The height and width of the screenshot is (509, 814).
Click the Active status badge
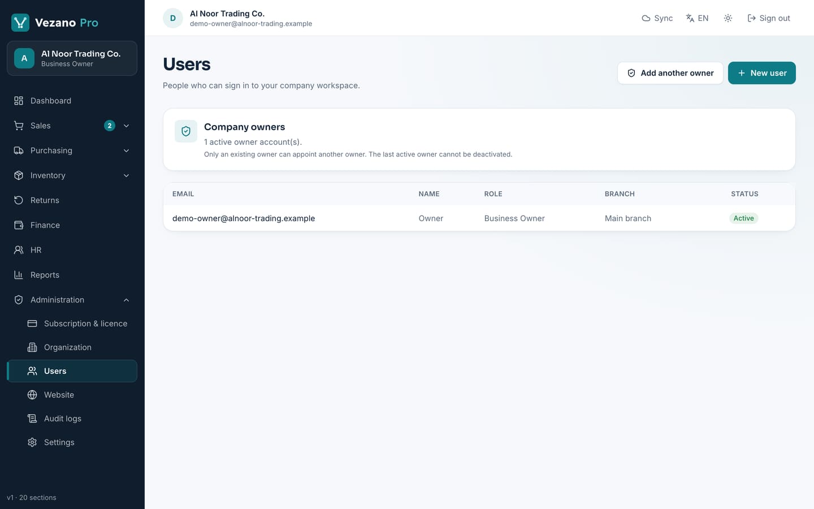tap(743, 218)
